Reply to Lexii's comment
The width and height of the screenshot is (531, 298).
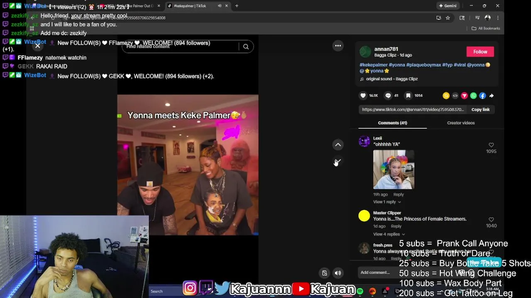click(x=398, y=195)
